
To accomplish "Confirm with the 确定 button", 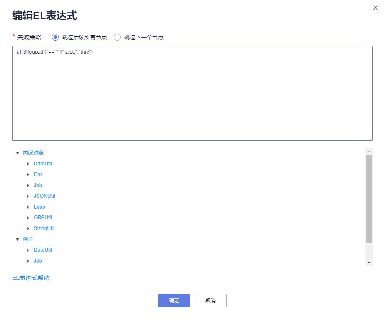I will coord(174,301).
